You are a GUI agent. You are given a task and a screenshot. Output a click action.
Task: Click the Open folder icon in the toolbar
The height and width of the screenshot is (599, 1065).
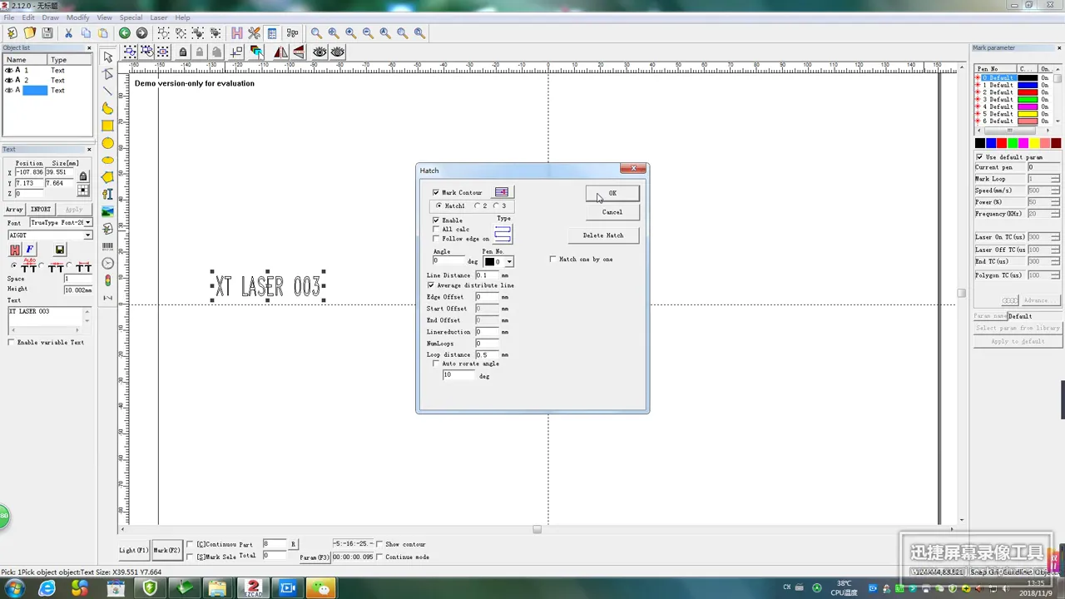30,33
